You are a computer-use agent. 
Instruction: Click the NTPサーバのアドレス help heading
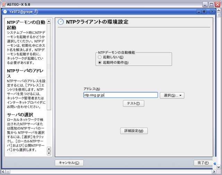(25, 73)
